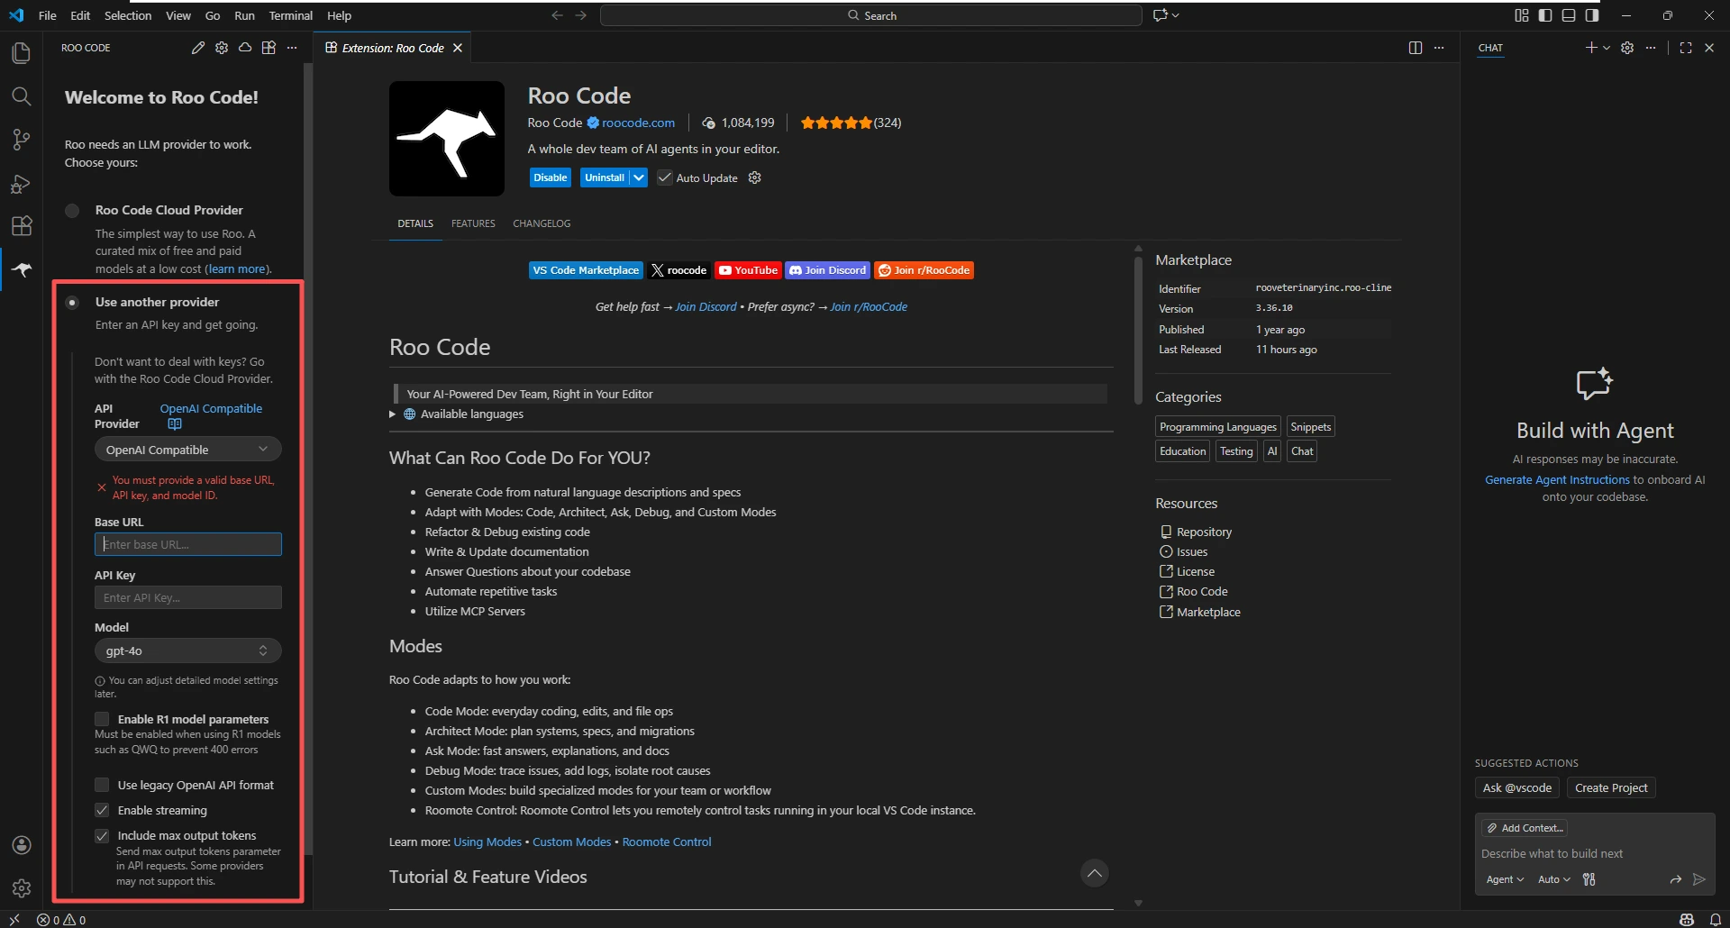Open the roocode.com link
The image size is (1730, 928).
coord(637,123)
